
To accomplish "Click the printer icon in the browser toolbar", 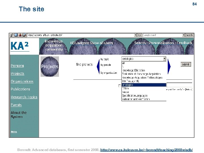I will [24, 35].
